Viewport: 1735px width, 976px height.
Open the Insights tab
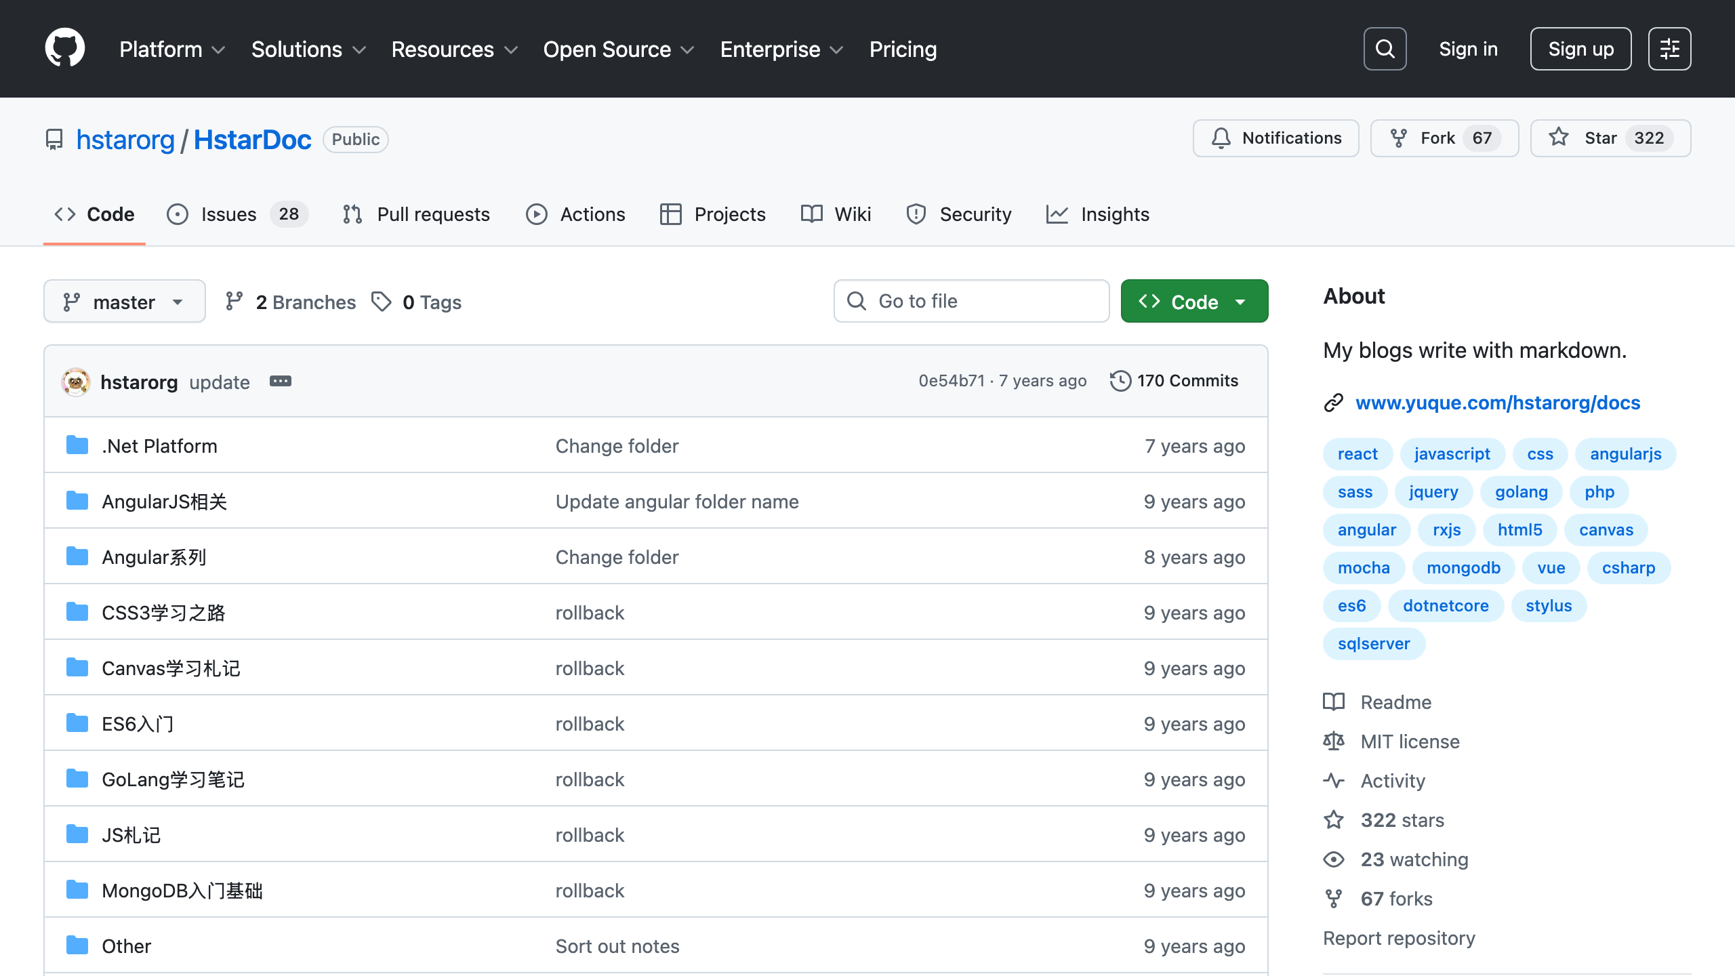pos(1098,214)
